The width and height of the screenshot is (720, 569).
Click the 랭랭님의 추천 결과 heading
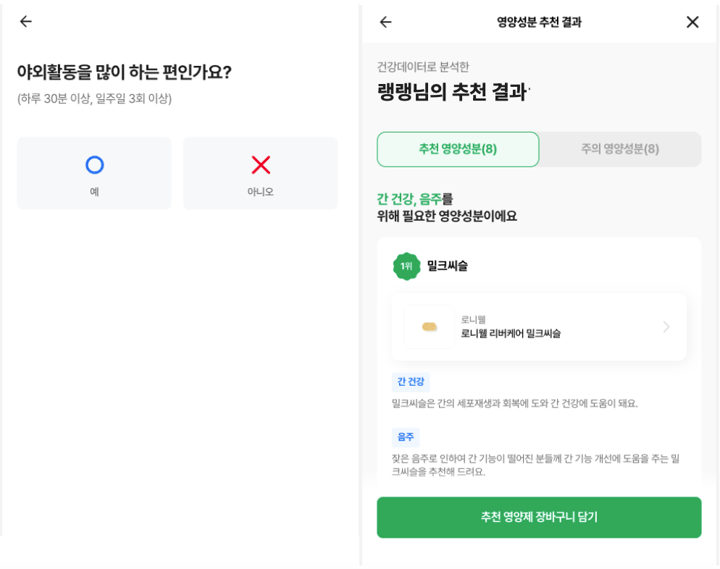[452, 92]
